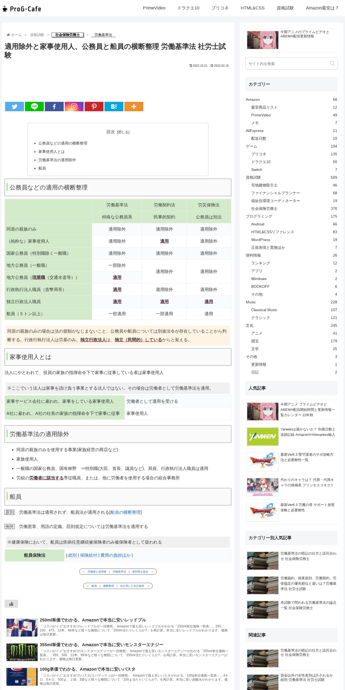Go to 差別禁止規定 next article
Viewport: 345px width, 690px height.
pyautogui.click(x=140, y=572)
